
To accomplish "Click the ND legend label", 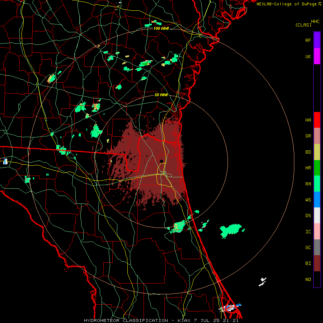I will pos(308,280).
